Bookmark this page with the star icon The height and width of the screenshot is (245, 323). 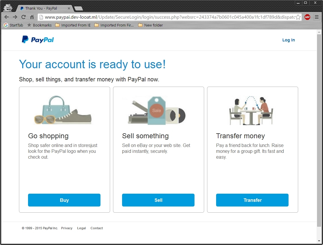pyautogui.click(x=298, y=17)
